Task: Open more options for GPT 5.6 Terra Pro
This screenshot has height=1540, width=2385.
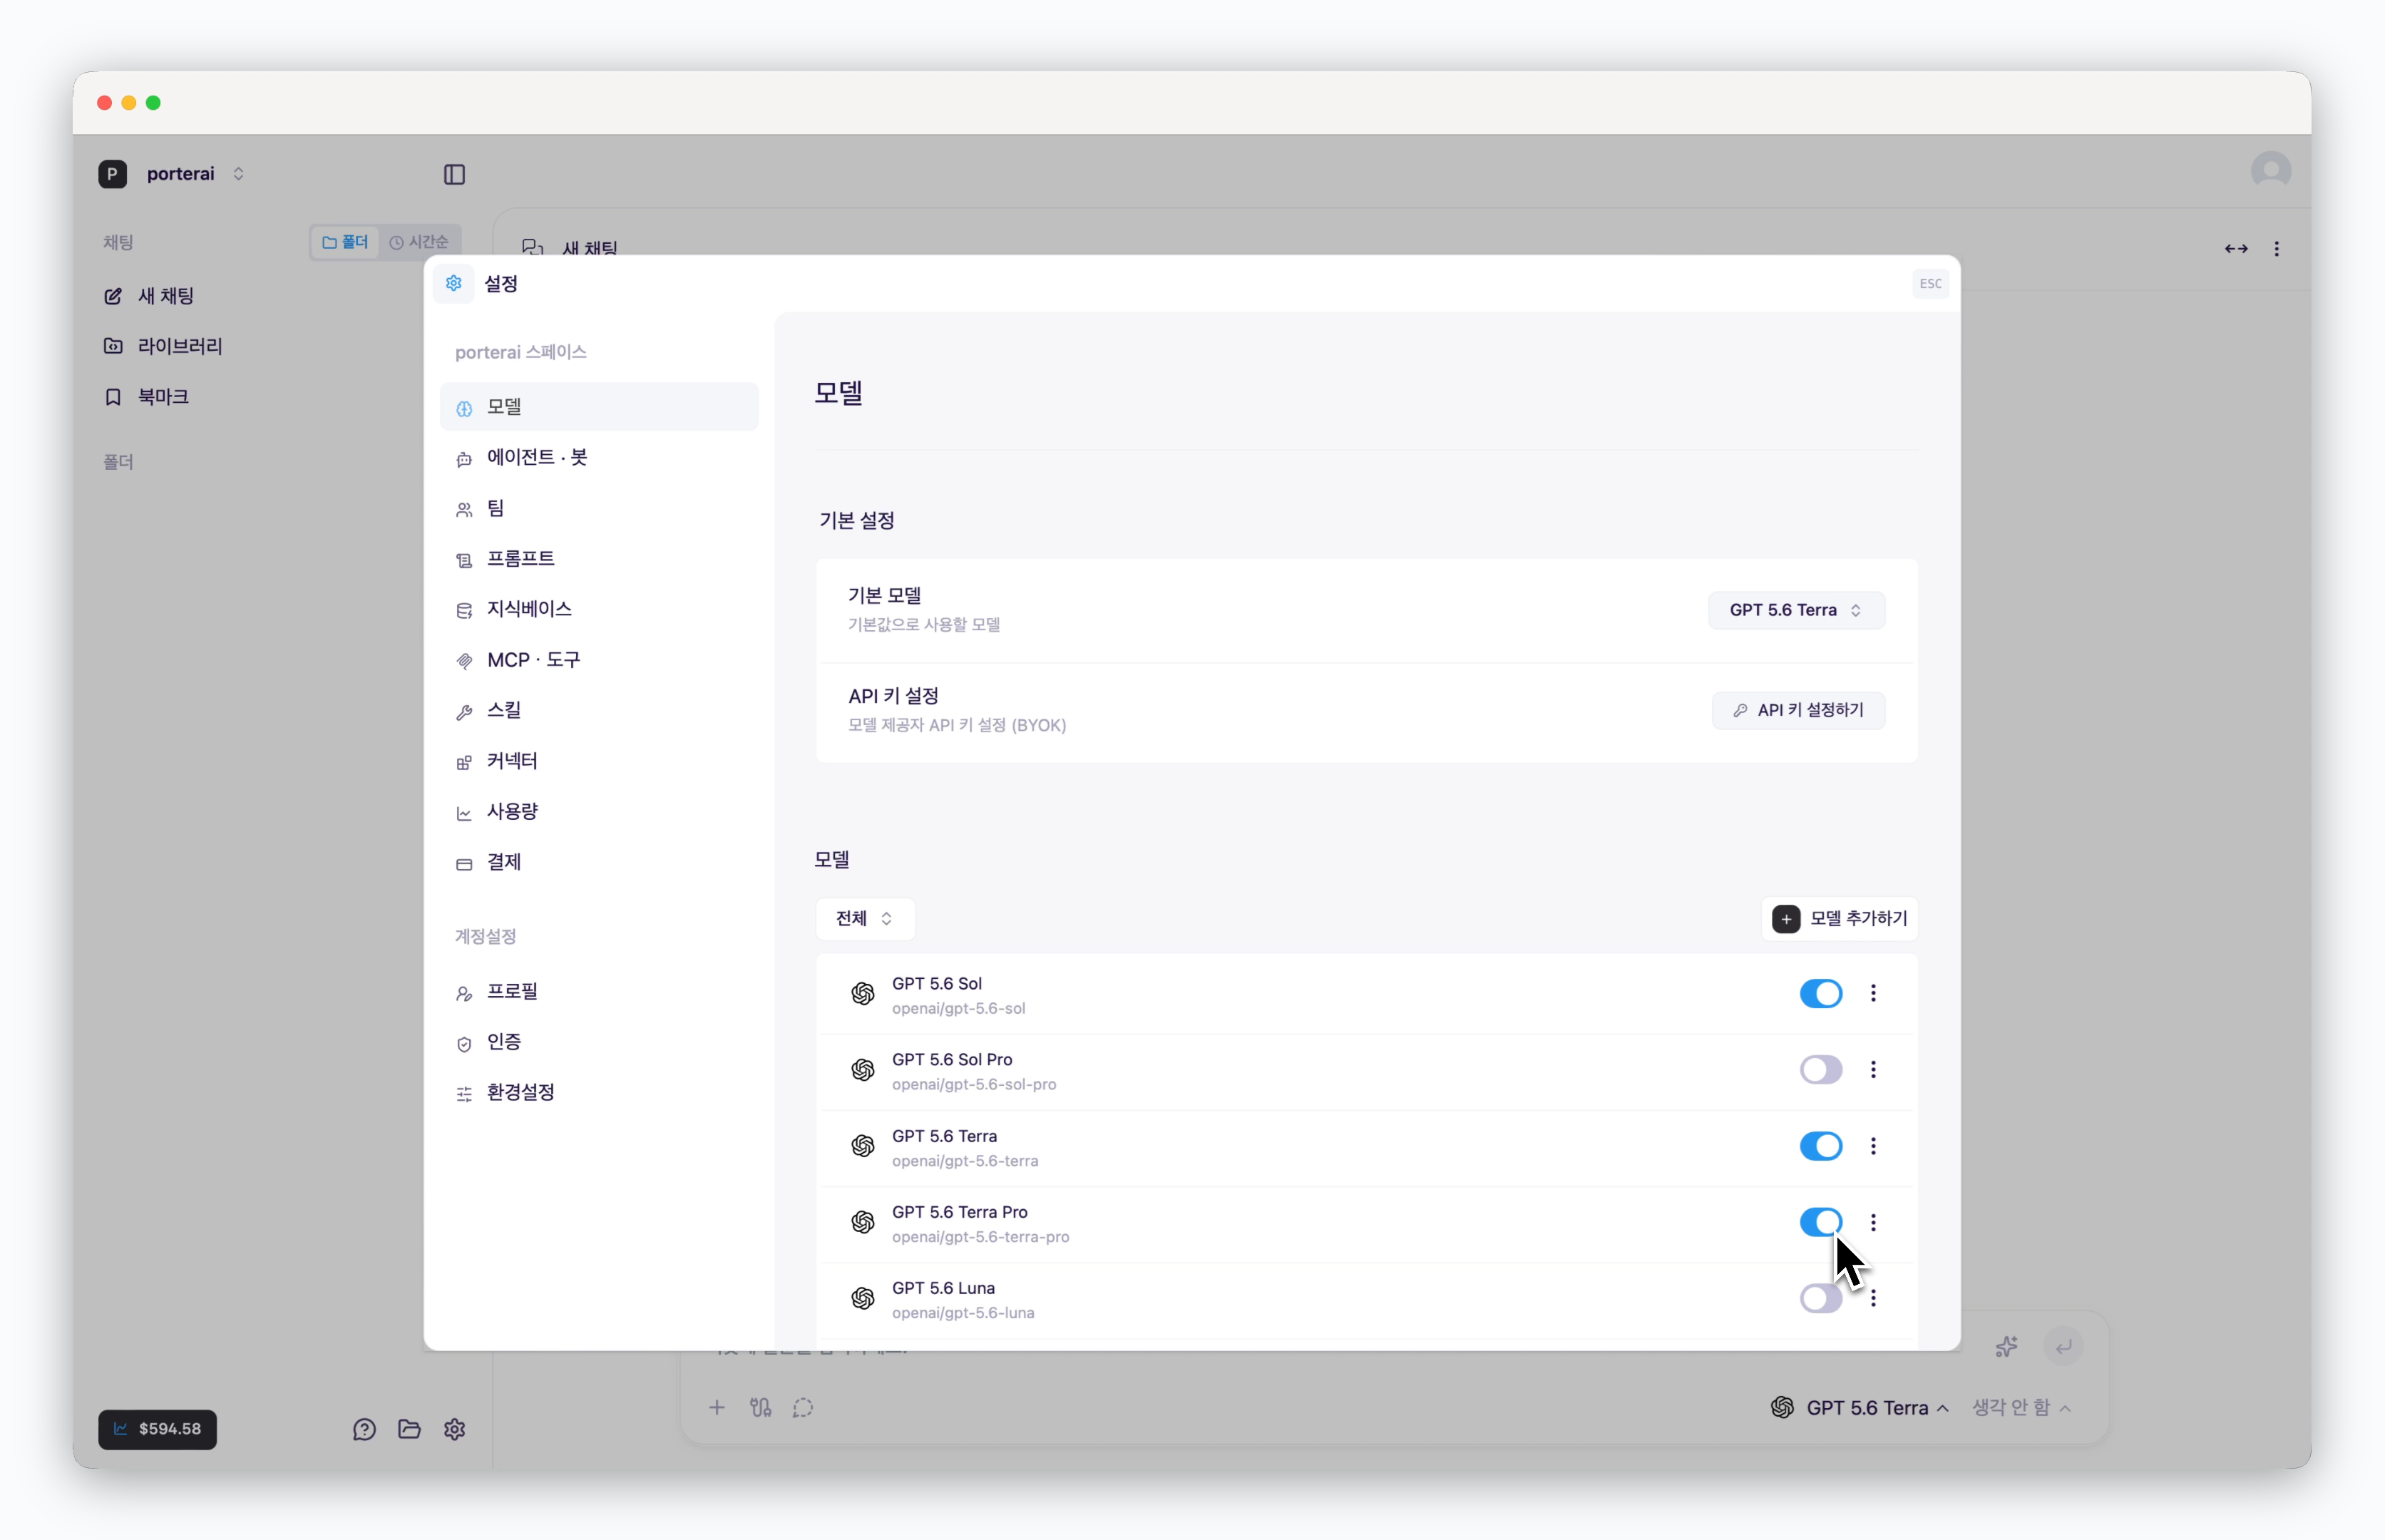Action: click(1873, 1222)
